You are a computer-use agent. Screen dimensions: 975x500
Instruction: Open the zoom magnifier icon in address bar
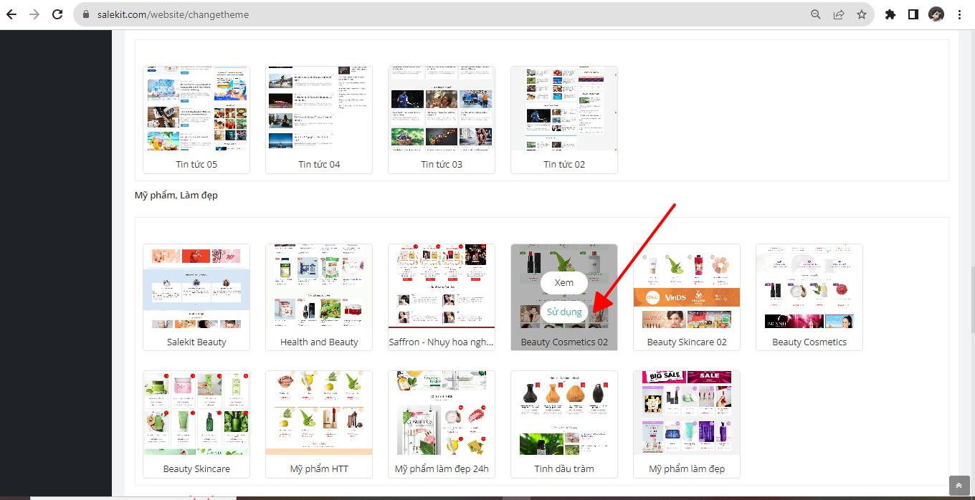816,14
